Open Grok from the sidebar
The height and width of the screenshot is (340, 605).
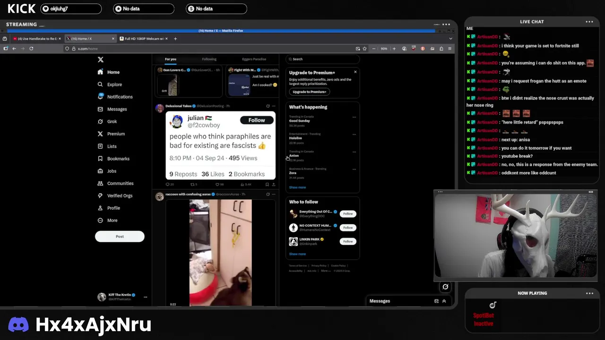click(107, 121)
